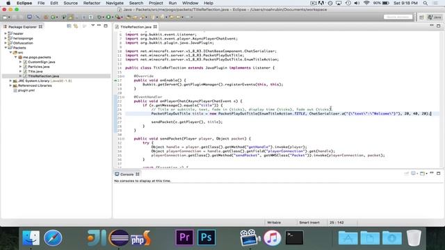445x250 pixels.
Task: Open the Refactor menu
Action: 92,3
